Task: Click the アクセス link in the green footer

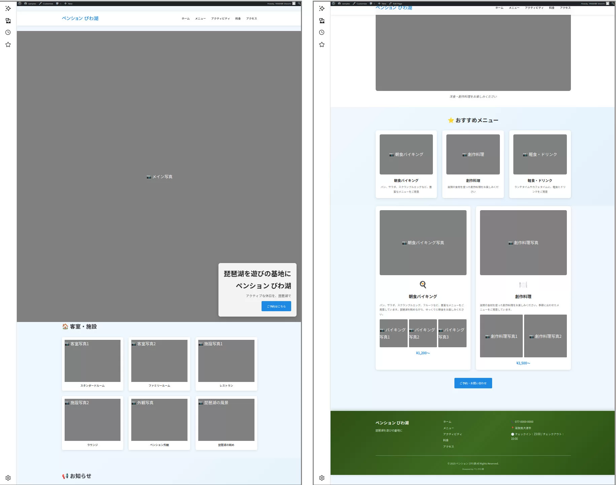Action: pyautogui.click(x=448, y=447)
